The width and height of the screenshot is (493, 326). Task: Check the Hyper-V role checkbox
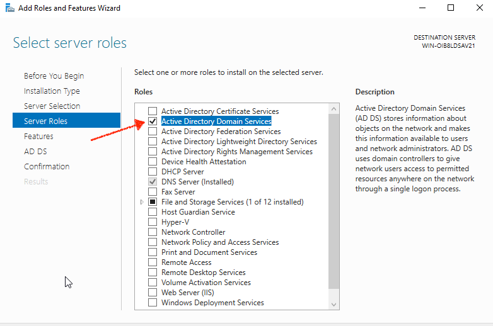[152, 222]
